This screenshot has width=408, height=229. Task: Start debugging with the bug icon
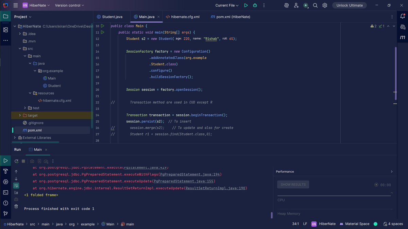click(x=255, y=5)
